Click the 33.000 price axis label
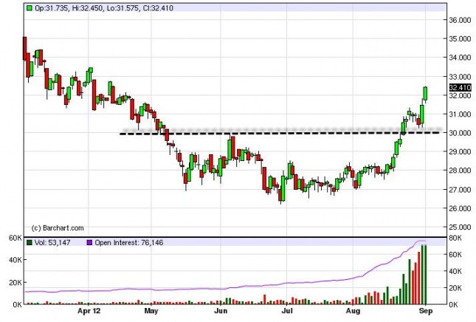The height and width of the screenshot is (322, 476). click(461, 76)
